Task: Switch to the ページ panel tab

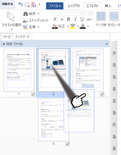Action: pyautogui.click(x=7, y=37)
